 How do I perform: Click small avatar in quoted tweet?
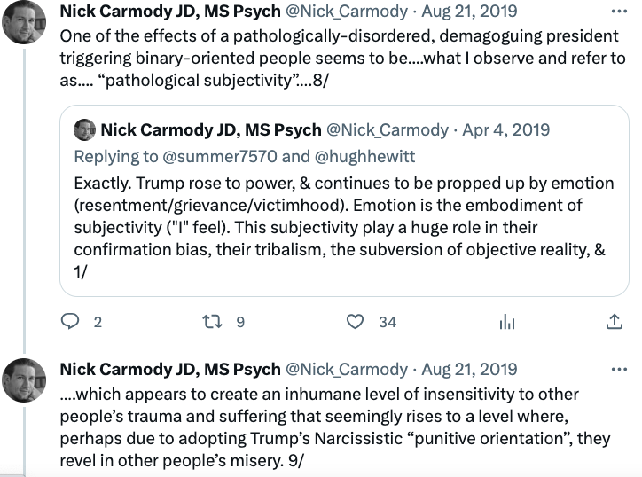(85, 129)
